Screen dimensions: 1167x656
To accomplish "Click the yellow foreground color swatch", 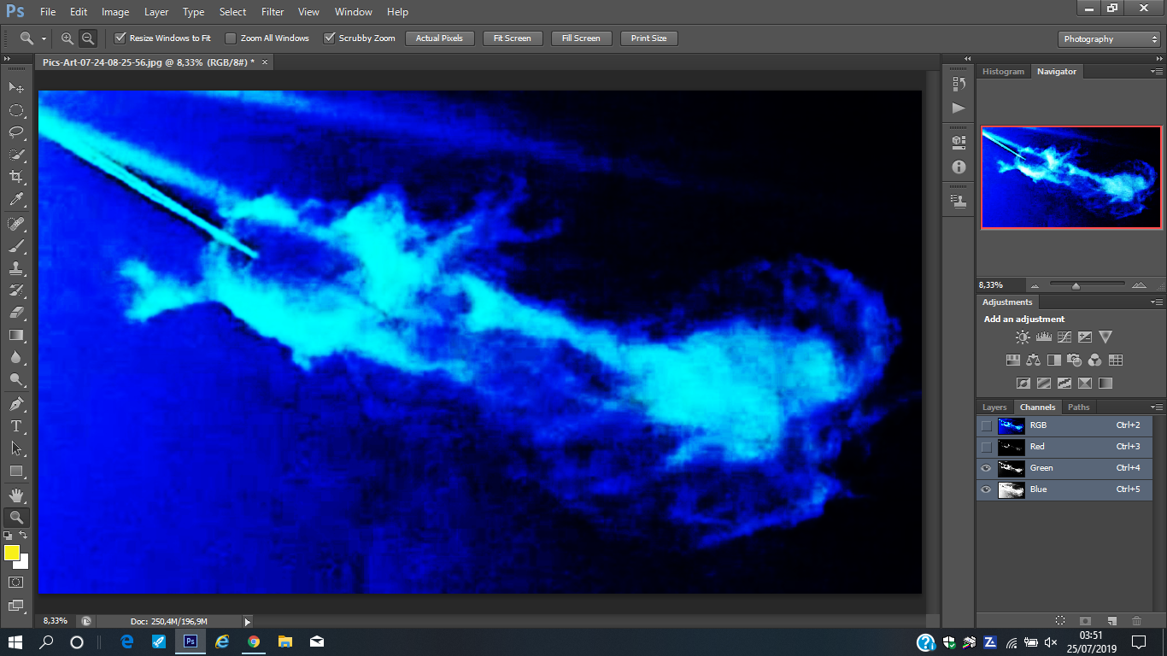I will [11, 553].
